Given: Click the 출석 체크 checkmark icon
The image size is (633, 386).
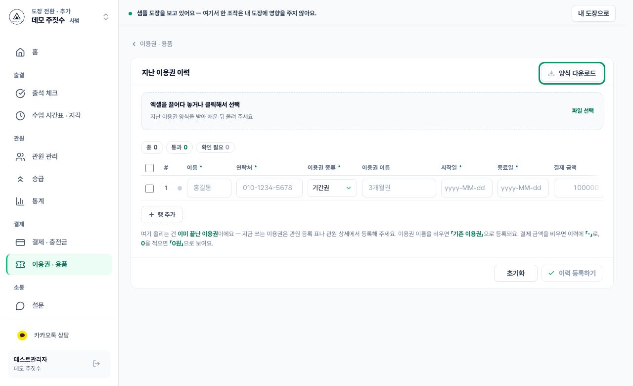Looking at the screenshot, I should (x=20, y=93).
